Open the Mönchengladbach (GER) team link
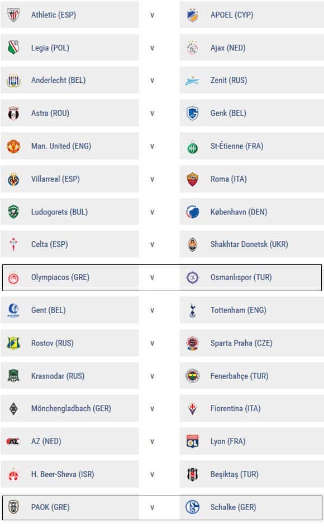The height and width of the screenshot is (527, 324). tap(71, 408)
